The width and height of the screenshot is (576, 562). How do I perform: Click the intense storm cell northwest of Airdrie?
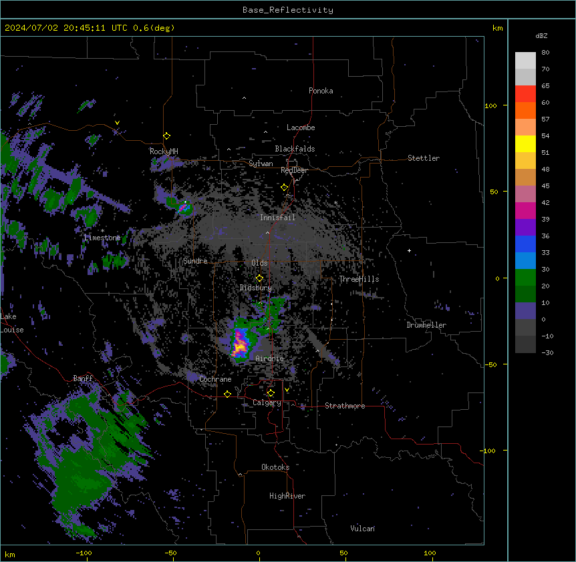click(241, 344)
